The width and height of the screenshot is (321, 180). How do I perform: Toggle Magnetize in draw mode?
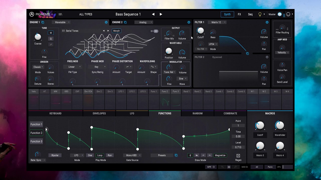pos(220,155)
